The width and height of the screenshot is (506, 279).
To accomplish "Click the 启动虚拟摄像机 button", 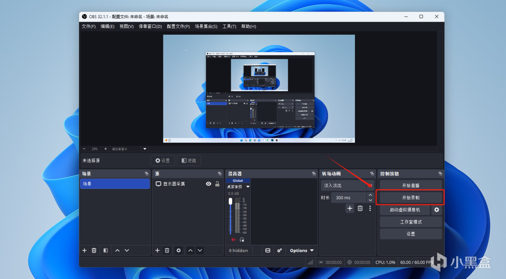I will pos(405,210).
